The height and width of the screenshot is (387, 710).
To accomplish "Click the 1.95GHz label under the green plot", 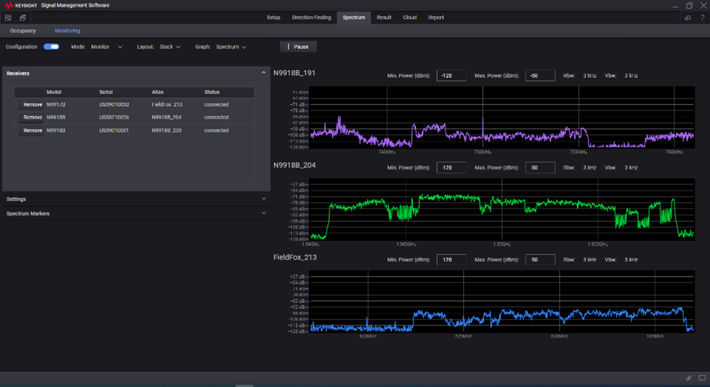I will coord(502,244).
